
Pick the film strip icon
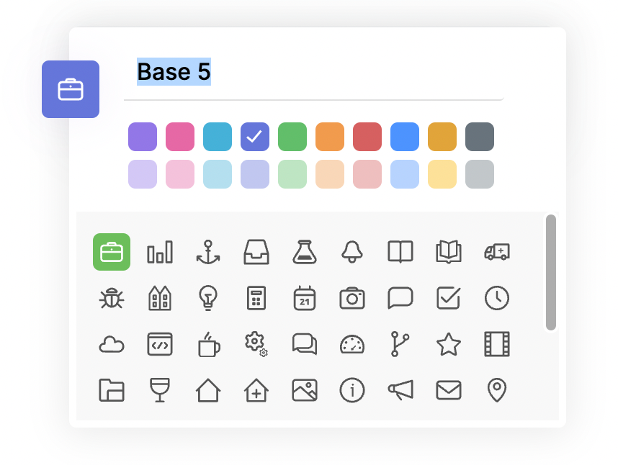[497, 344]
